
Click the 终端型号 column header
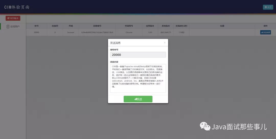(x=129, y=26)
